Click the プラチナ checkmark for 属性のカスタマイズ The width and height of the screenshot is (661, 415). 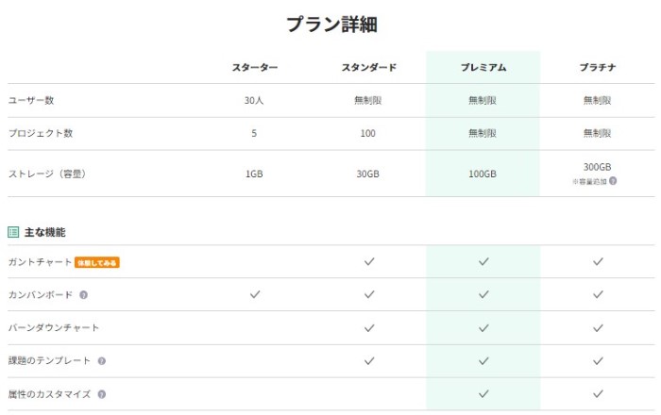point(598,394)
